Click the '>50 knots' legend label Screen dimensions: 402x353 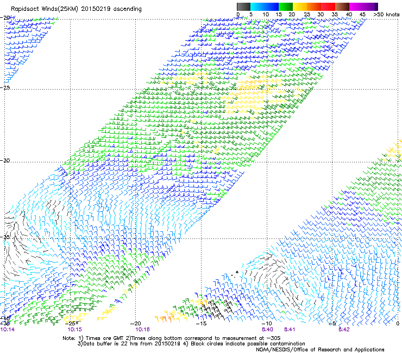click(x=386, y=15)
